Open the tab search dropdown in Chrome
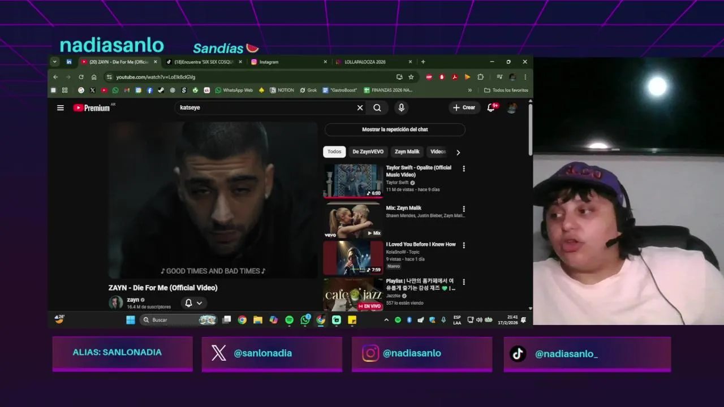Image resolution: width=724 pixels, height=407 pixels. [x=54, y=62]
